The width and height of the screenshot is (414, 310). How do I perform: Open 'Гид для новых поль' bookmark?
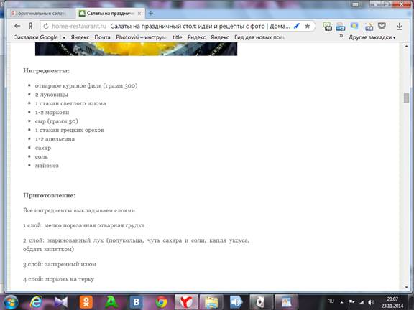(x=259, y=37)
